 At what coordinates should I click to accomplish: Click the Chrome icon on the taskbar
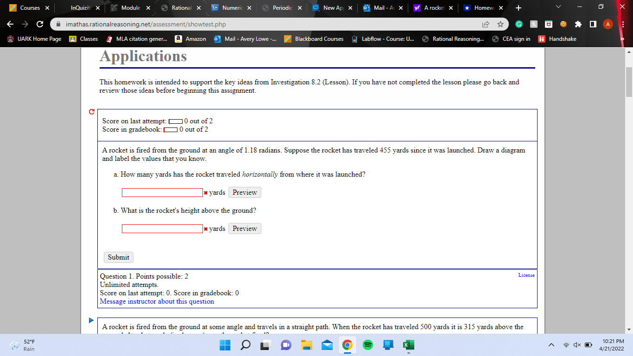[347, 345]
